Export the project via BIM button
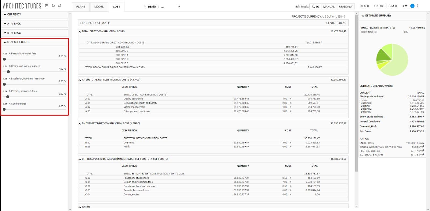The height and width of the screenshot is (211, 430). pos(393,6)
